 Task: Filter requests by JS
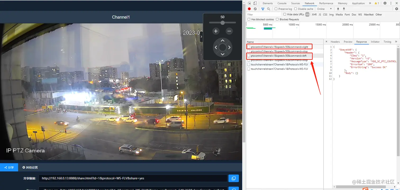(x=320, y=15)
